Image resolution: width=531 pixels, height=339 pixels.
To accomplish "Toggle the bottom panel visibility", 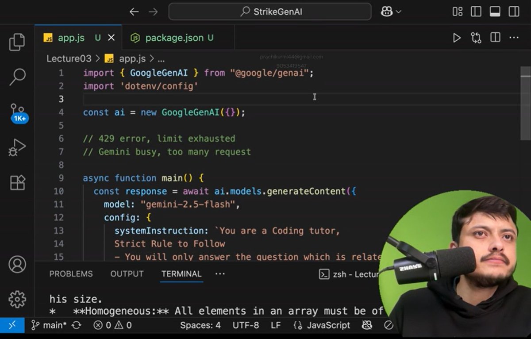I will click(495, 12).
